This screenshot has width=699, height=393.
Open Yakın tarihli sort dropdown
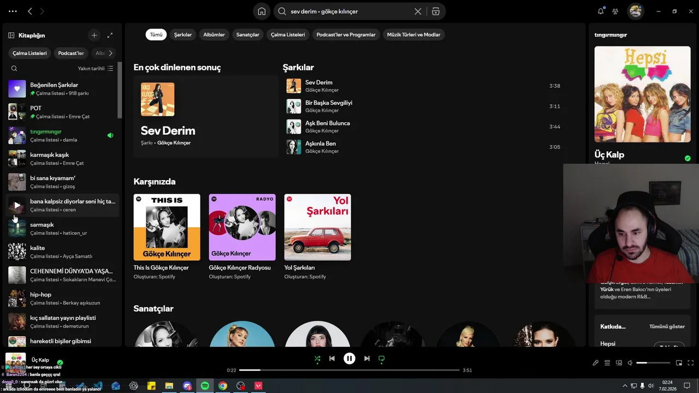pos(96,68)
